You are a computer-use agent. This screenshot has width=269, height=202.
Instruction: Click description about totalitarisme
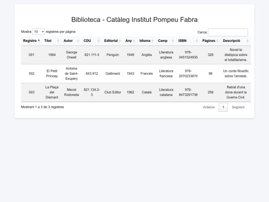pyautogui.click(x=236, y=55)
